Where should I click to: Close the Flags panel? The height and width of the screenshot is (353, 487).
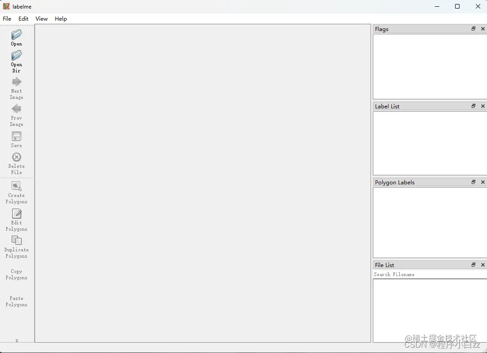click(483, 29)
